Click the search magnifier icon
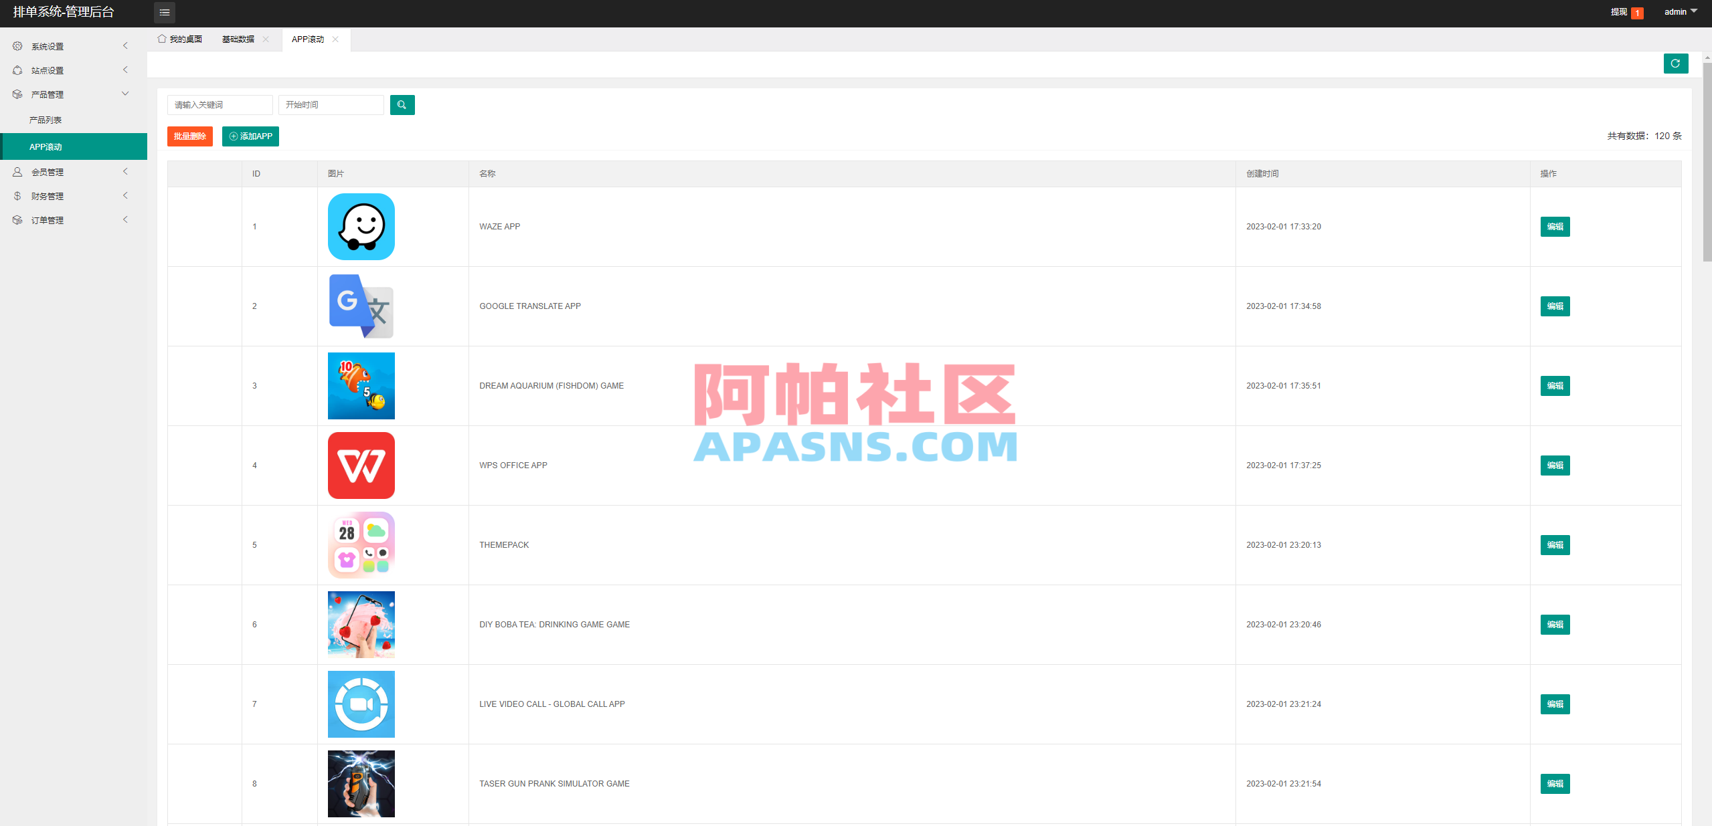Image resolution: width=1712 pixels, height=826 pixels. pos(402,104)
